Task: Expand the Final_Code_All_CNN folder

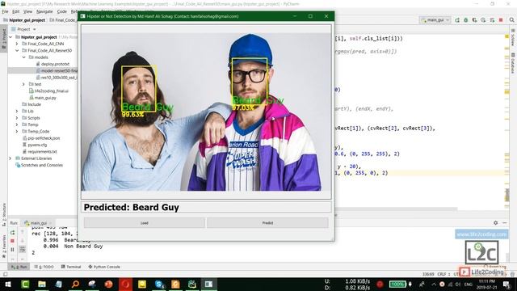Action: pyautogui.click(x=17, y=44)
